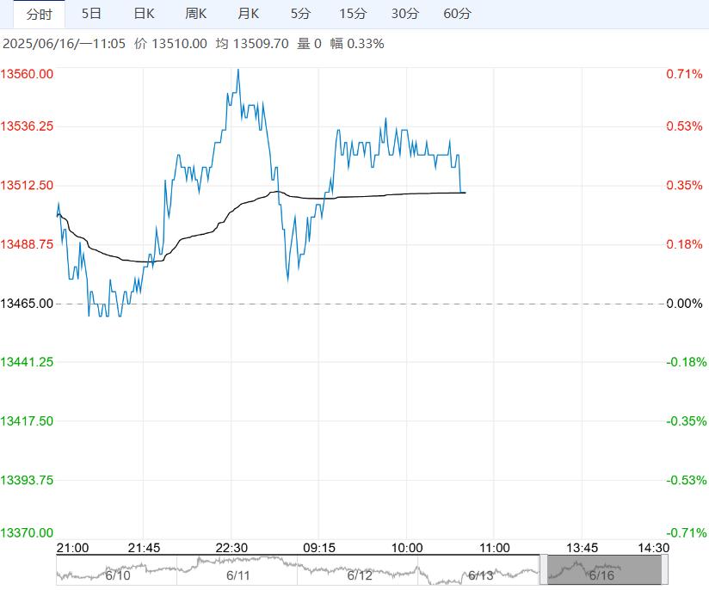This screenshot has width=709, height=590.
Task: Select the 日K daily candlestick tab
Action: coord(144,14)
